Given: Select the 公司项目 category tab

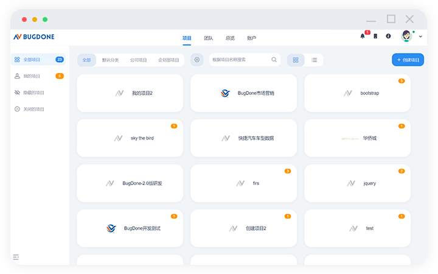Looking at the screenshot, I should (139, 60).
